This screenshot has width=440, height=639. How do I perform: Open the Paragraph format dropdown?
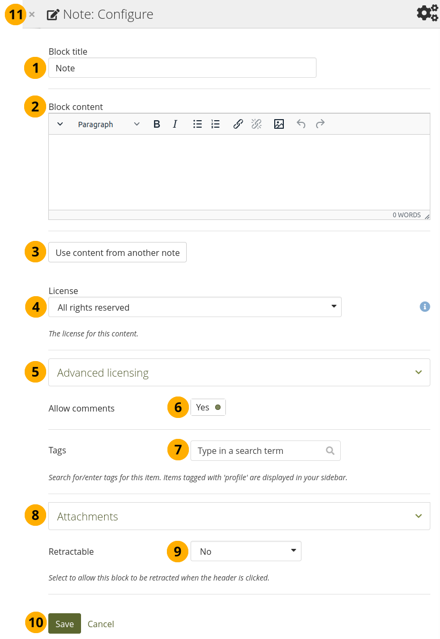[108, 124]
